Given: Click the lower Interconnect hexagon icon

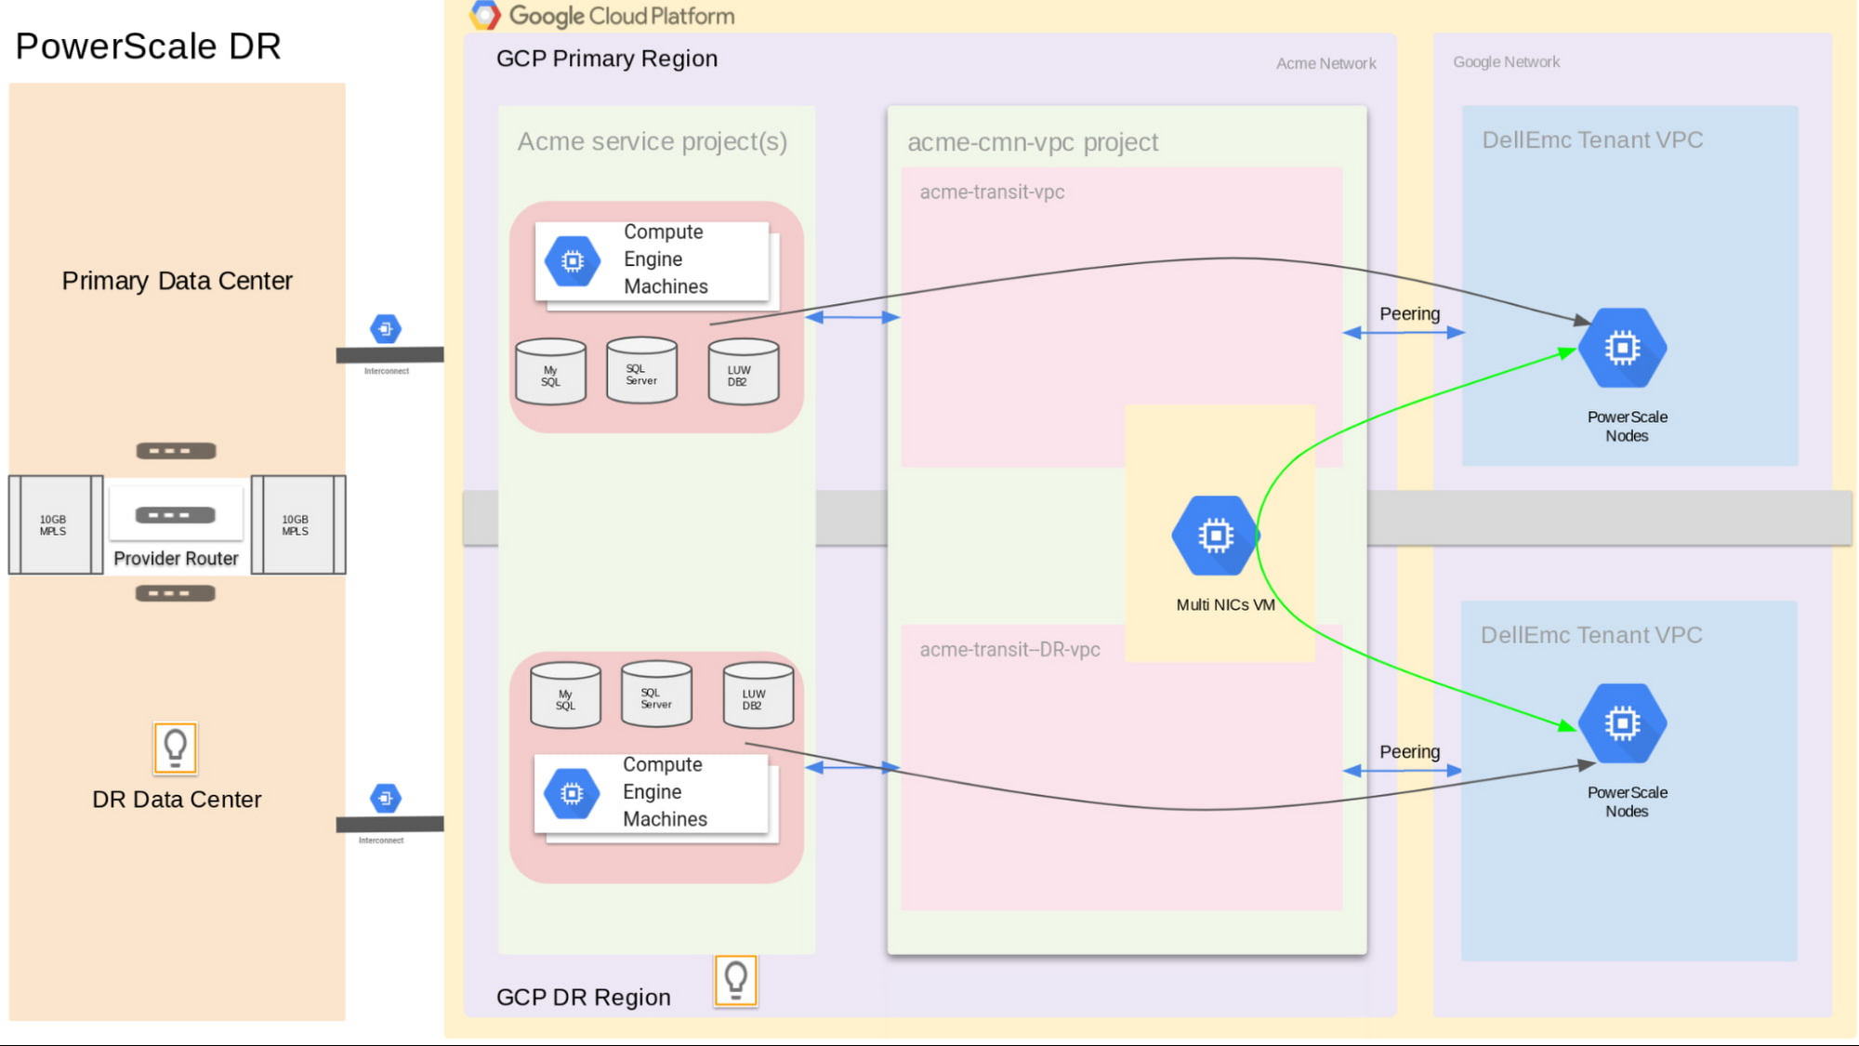Looking at the screenshot, I should pyautogui.click(x=386, y=798).
